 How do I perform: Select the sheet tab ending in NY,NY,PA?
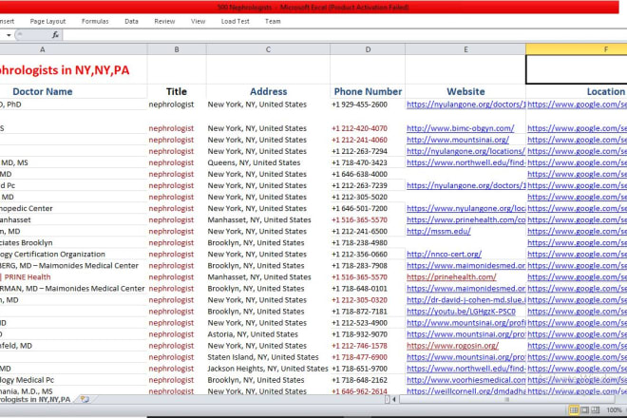35,399
